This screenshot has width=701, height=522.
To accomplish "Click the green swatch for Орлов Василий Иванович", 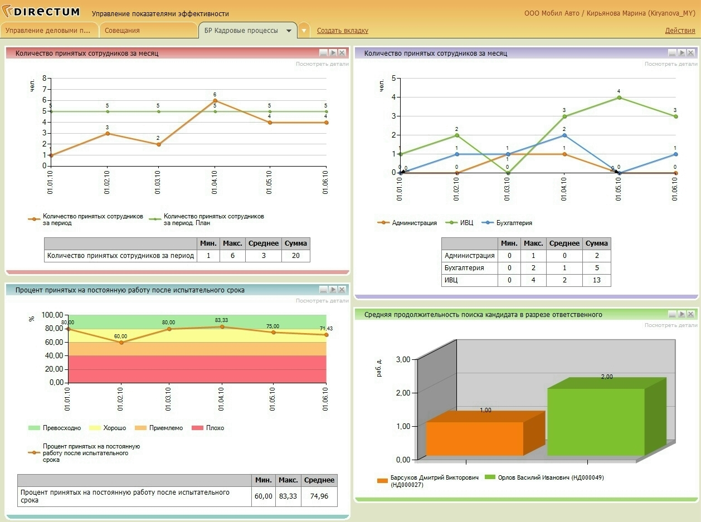I will (490, 477).
